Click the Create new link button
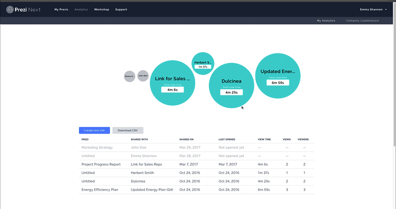Image resolution: width=396 pixels, height=209 pixels. click(94, 130)
